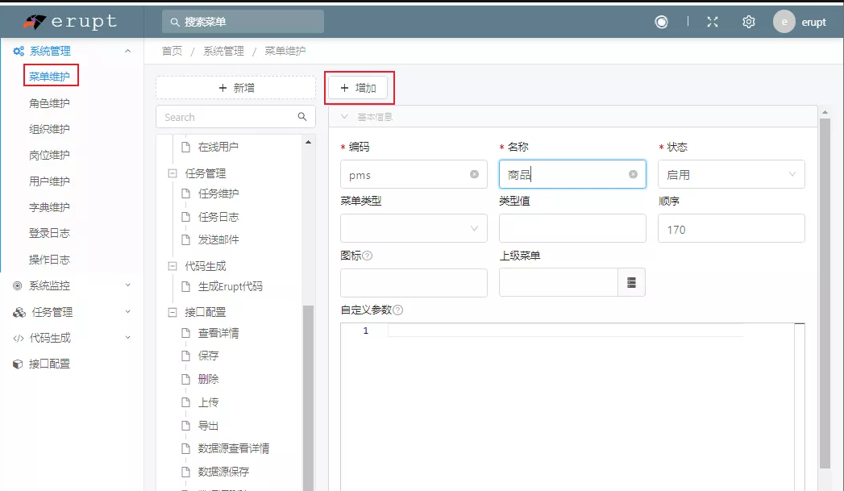
Task: Click the 接口配置 cube icon in sidebar
Action: [18, 364]
